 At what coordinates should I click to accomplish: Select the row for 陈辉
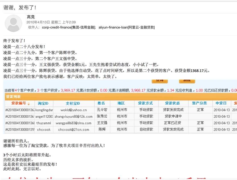(101, 130)
